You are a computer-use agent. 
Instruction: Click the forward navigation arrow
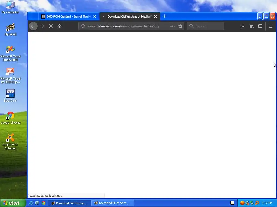42,26
